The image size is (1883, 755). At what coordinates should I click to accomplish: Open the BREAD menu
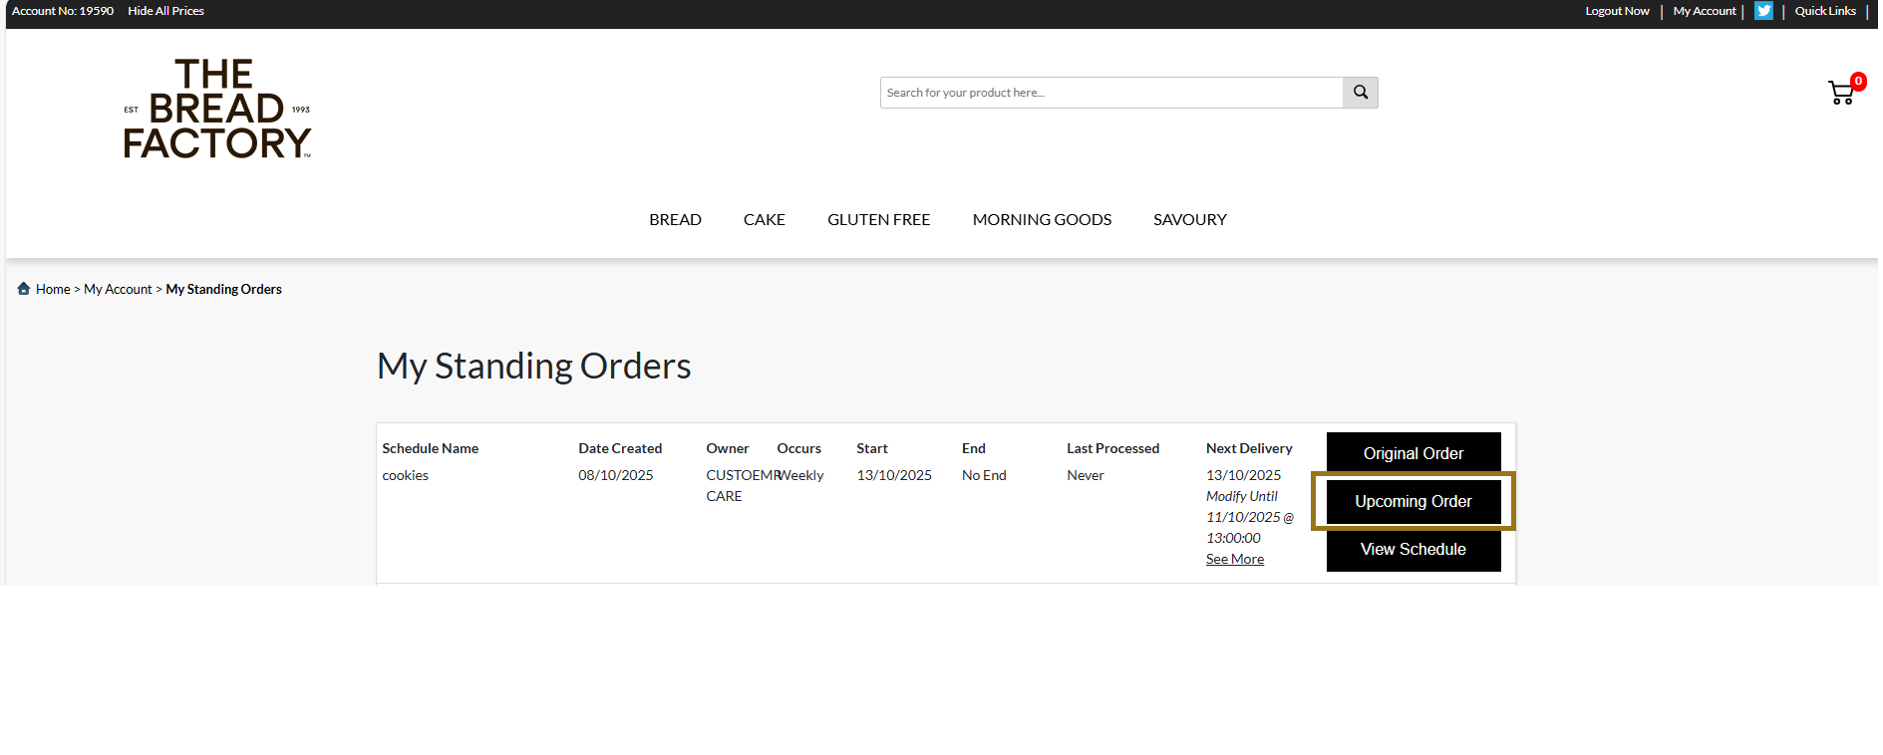pyautogui.click(x=675, y=219)
